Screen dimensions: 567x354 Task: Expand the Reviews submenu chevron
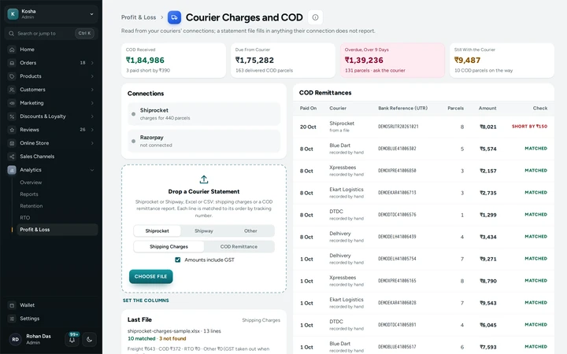pyautogui.click(x=92, y=130)
